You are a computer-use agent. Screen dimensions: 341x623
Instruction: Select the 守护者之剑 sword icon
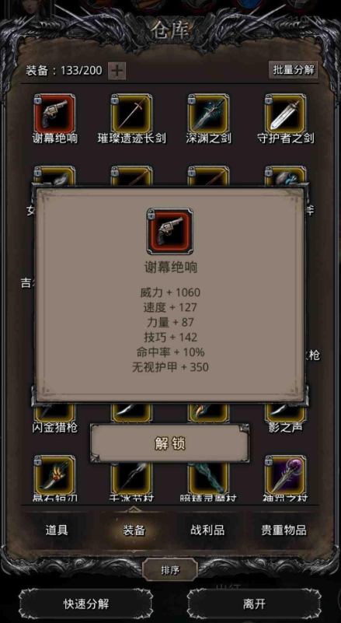[x=286, y=114]
